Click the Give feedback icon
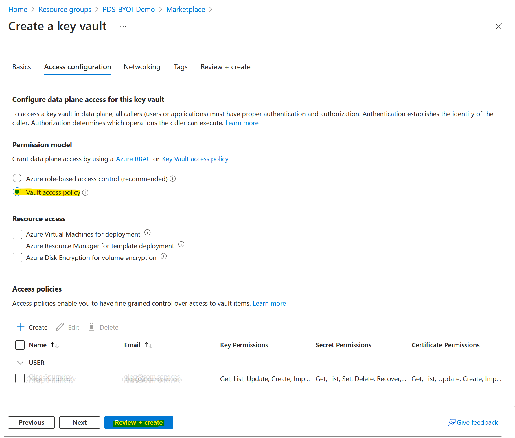Screen dimensions: 515x438 [x=452, y=422]
